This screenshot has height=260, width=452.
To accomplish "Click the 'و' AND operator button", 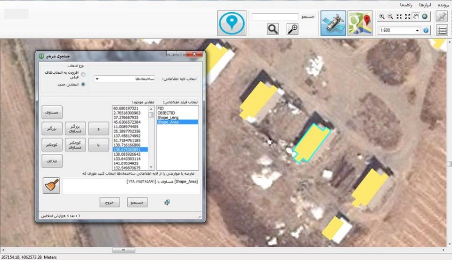I will click(98, 128).
